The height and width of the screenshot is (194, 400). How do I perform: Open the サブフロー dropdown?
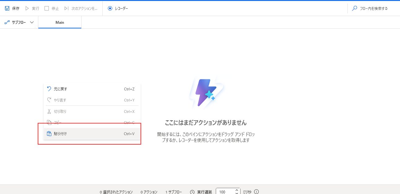(19, 22)
